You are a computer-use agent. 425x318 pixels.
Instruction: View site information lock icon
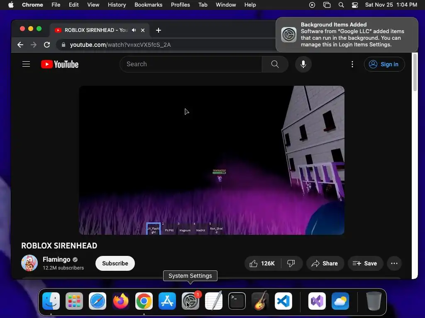click(64, 45)
